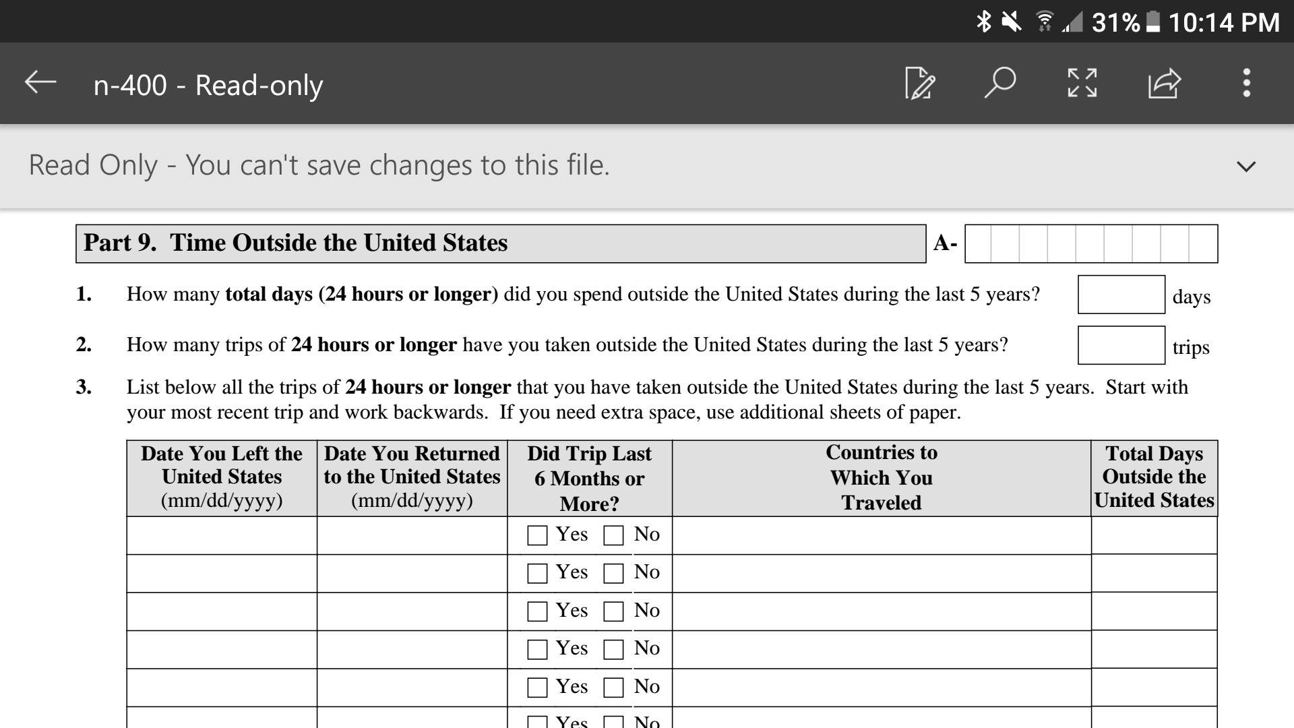Check No in the third trip row
The width and height of the screenshot is (1294, 728).
pos(613,611)
